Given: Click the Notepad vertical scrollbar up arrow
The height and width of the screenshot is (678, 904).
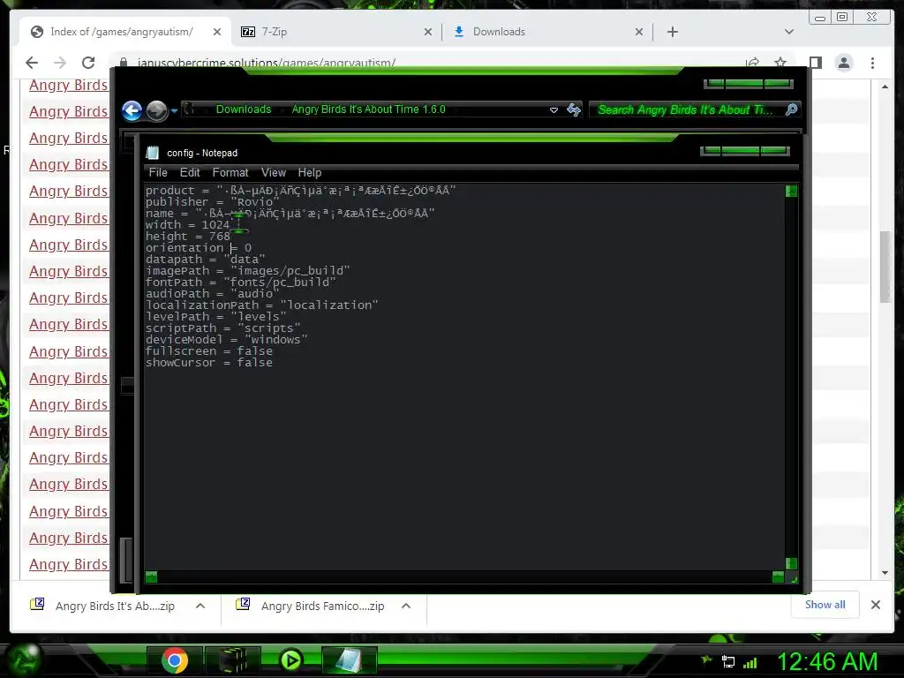Looking at the screenshot, I should click(791, 191).
